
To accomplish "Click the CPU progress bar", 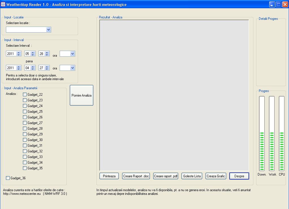I will pos(281,133).
